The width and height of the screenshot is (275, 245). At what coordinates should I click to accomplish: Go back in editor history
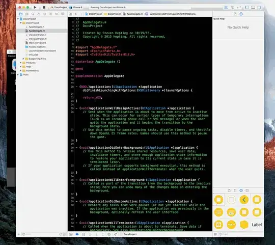[x=76, y=14]
